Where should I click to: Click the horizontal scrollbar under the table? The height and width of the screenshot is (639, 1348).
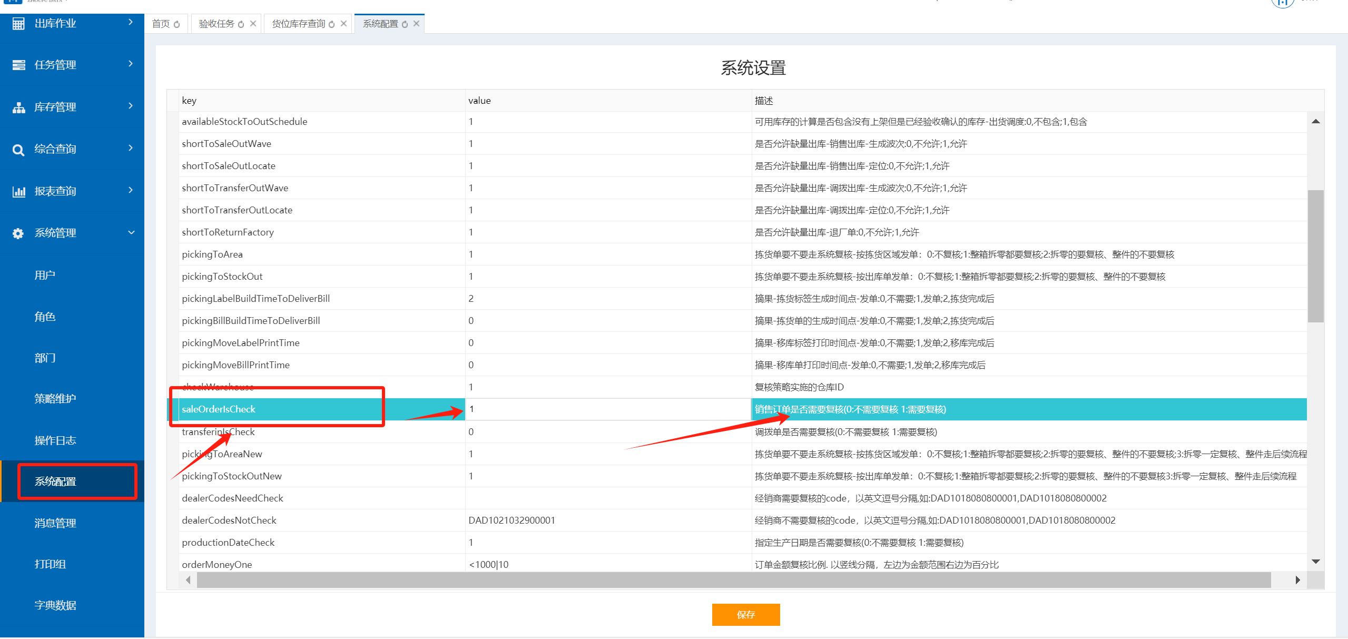pyautogui.click(x=733, y=580)
